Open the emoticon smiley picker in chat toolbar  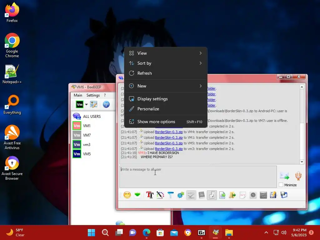127,195
